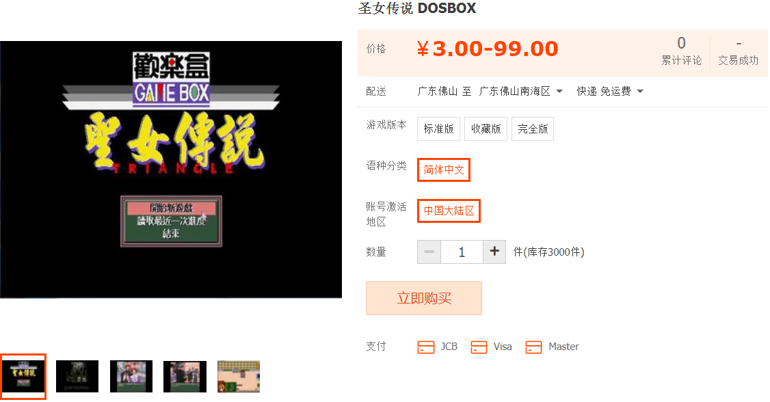Decrease quantity with the minus button
This screenshot has width=770, height=402.
(429, 252)
